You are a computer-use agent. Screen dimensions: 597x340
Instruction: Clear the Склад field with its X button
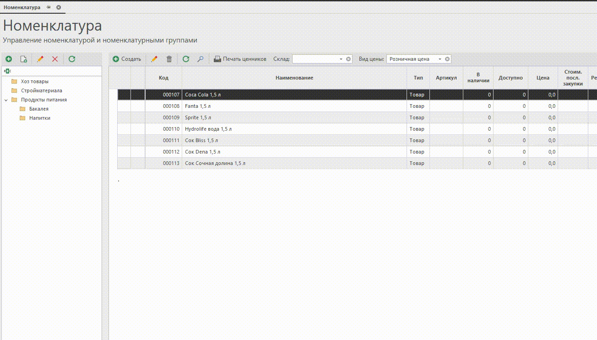pos(348,59)
